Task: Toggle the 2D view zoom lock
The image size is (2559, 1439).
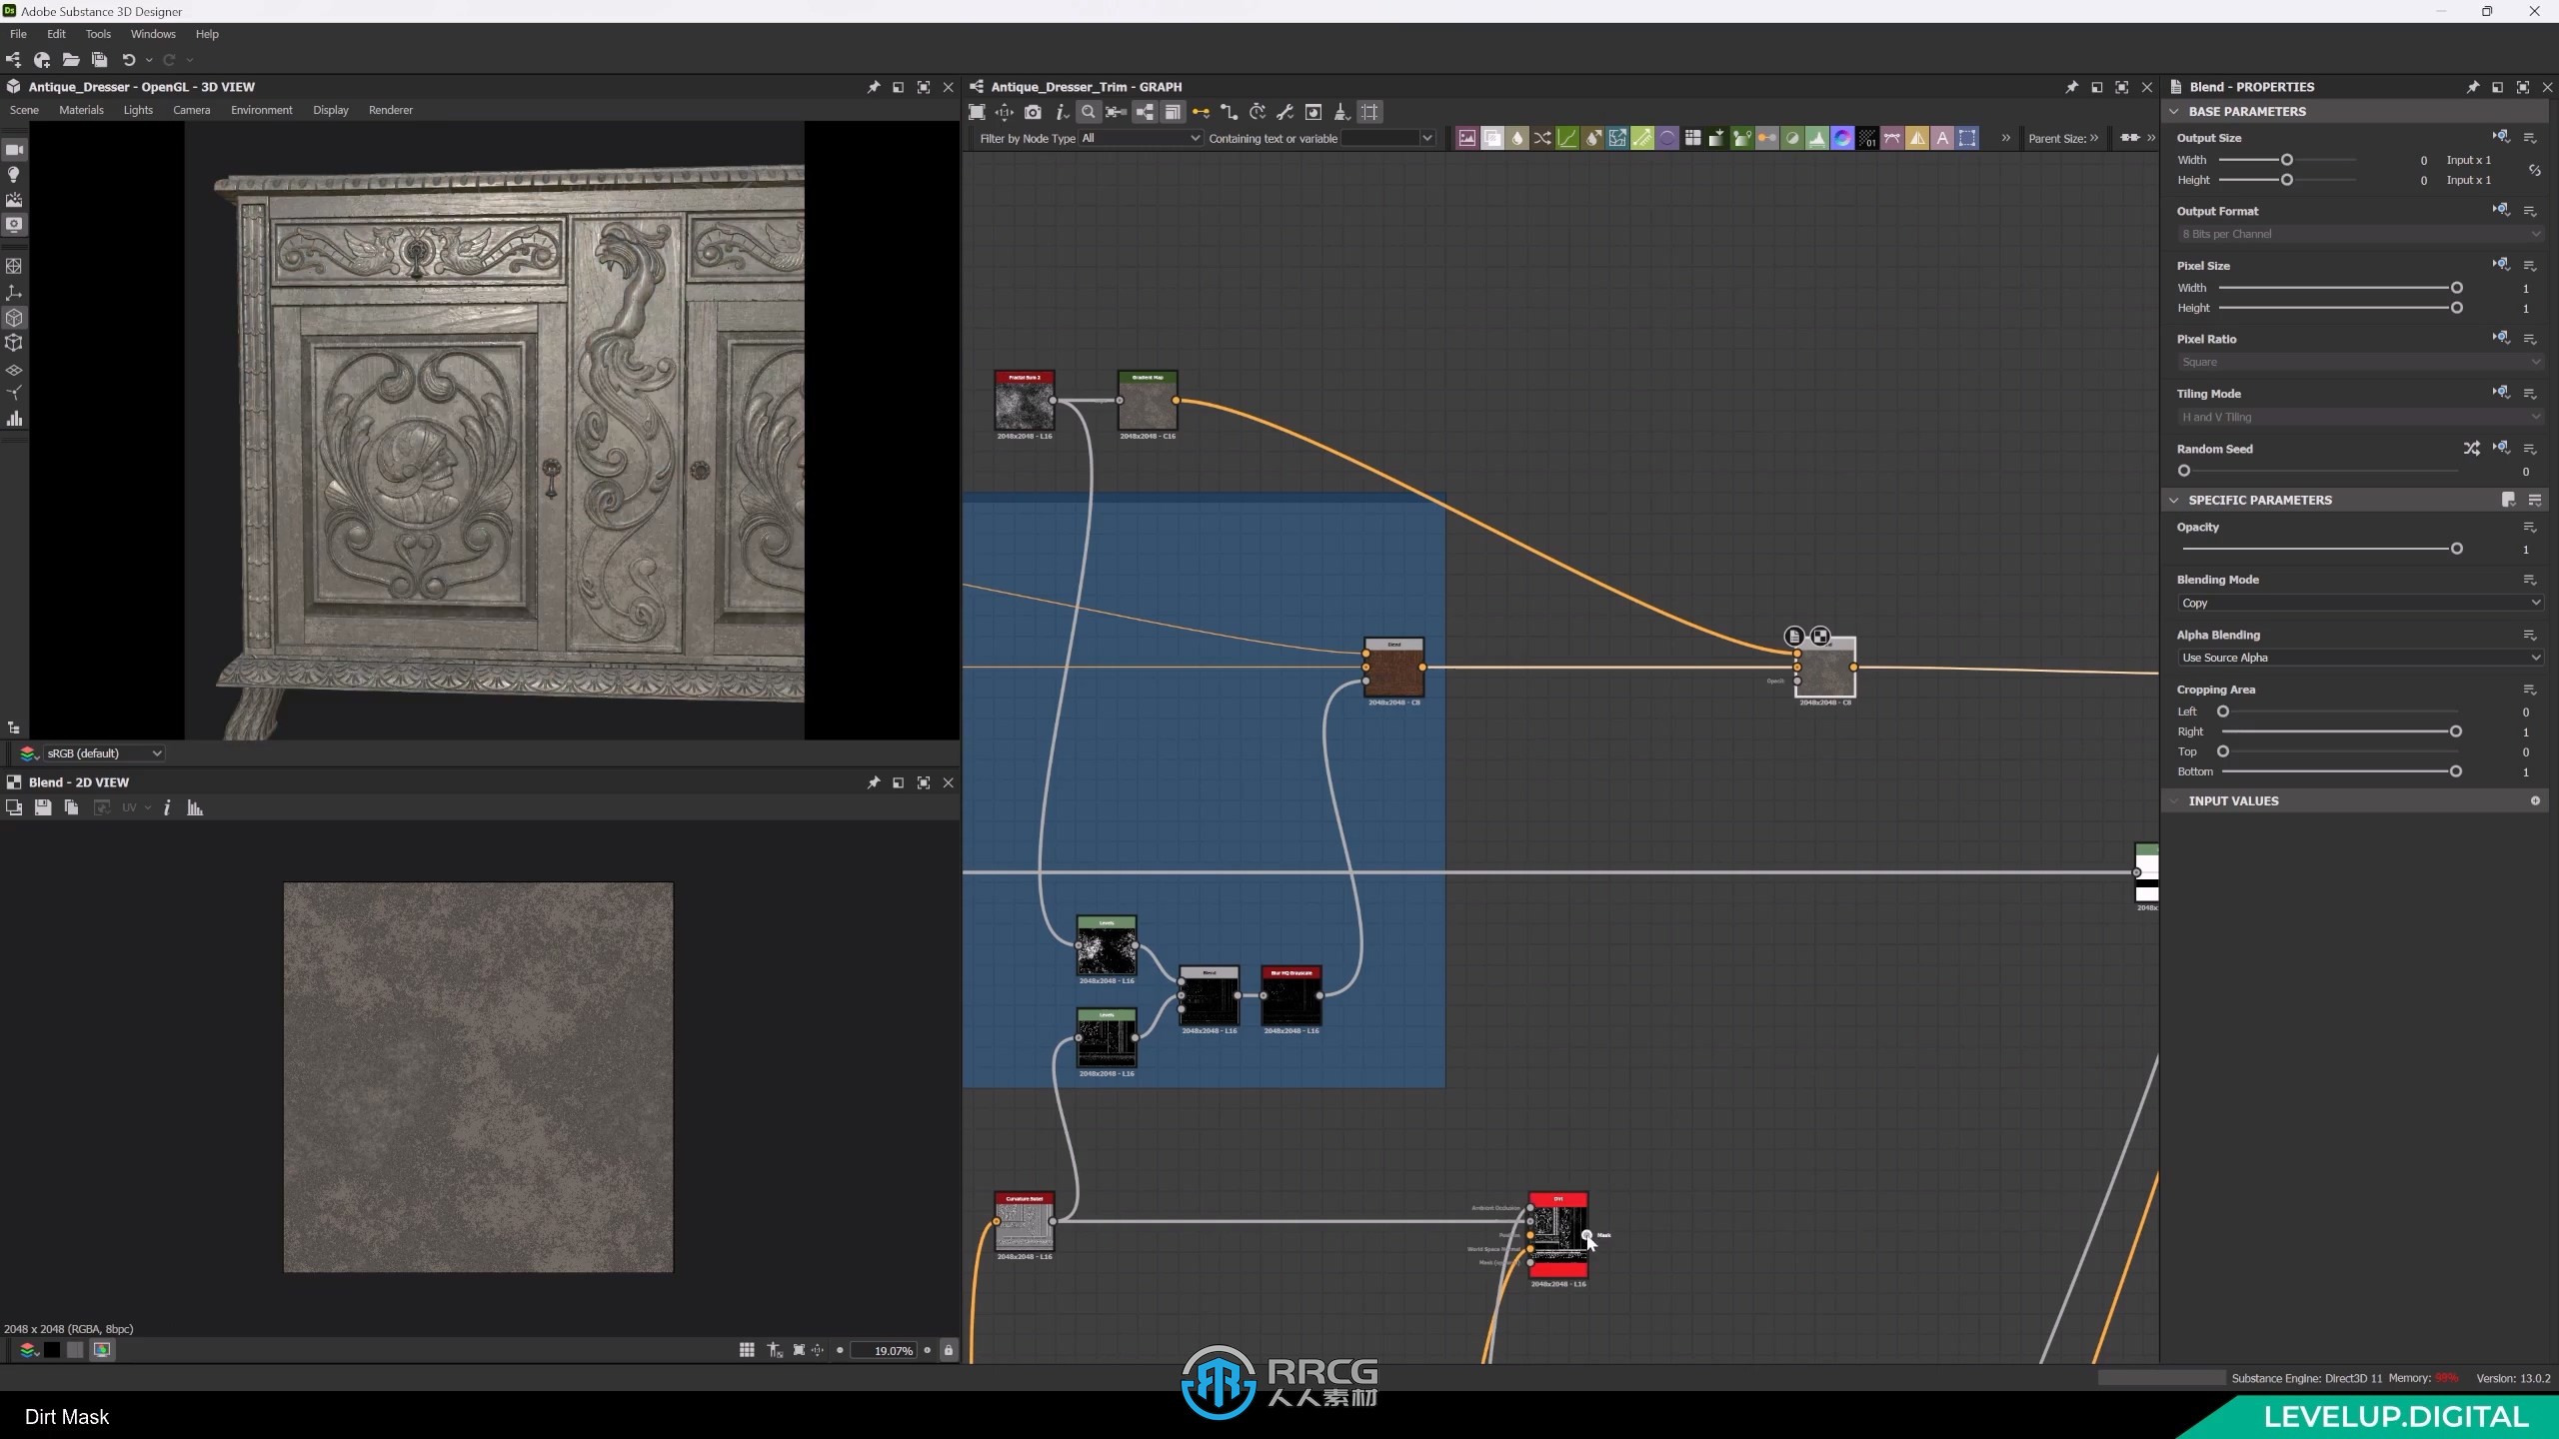Action: pyautogui.click(x=949, y=1350)
